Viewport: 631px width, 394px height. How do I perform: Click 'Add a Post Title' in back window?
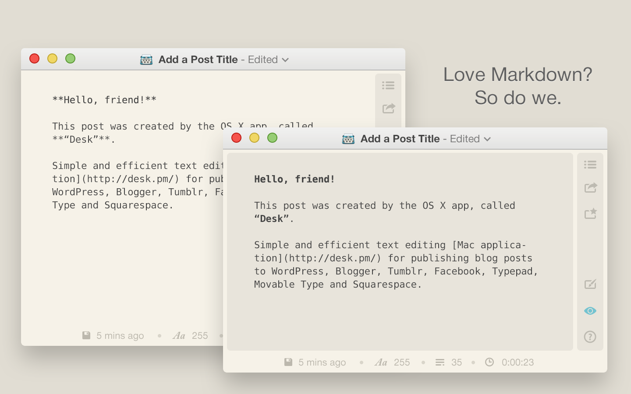point(198,60)
